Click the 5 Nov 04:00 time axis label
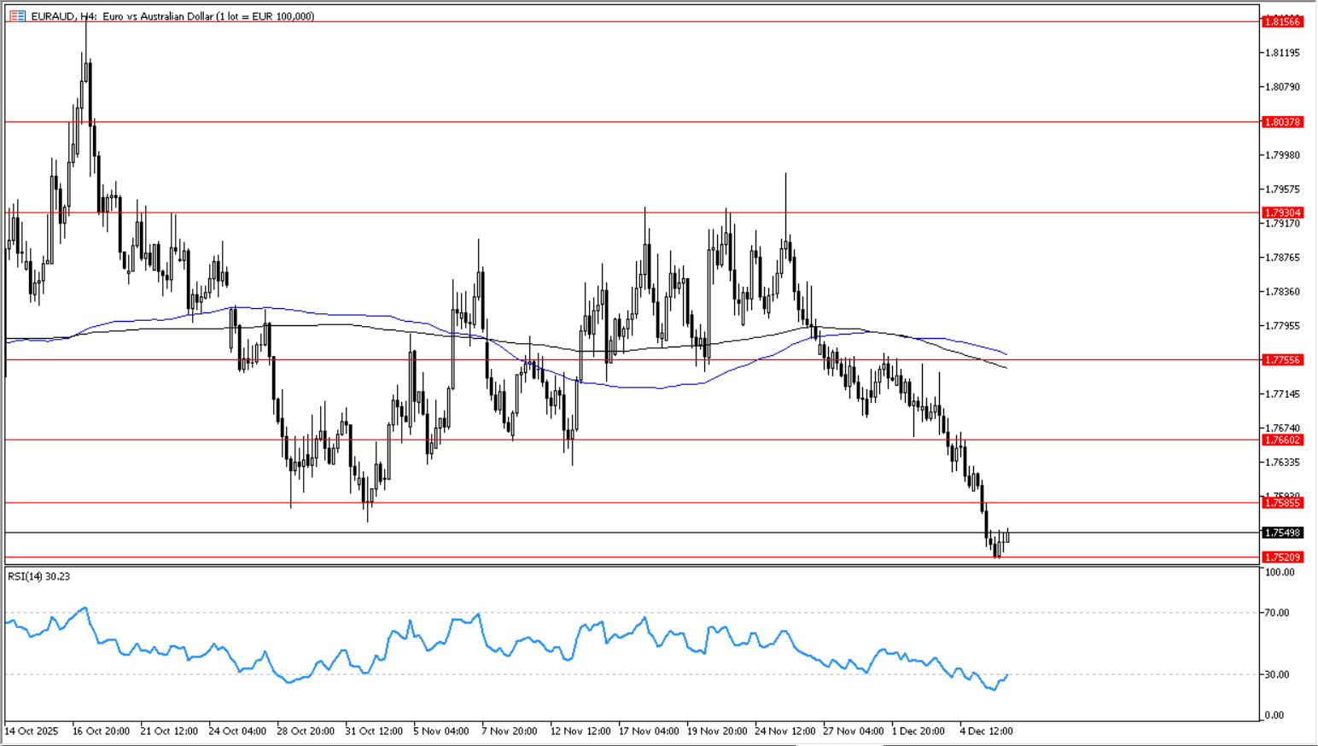 441,731
